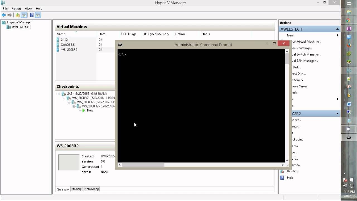The width and height of the screenshot is (357, 201).
Task: Click the blue Help question-mark toolbar icon
Action: click(x=32, y=15)
